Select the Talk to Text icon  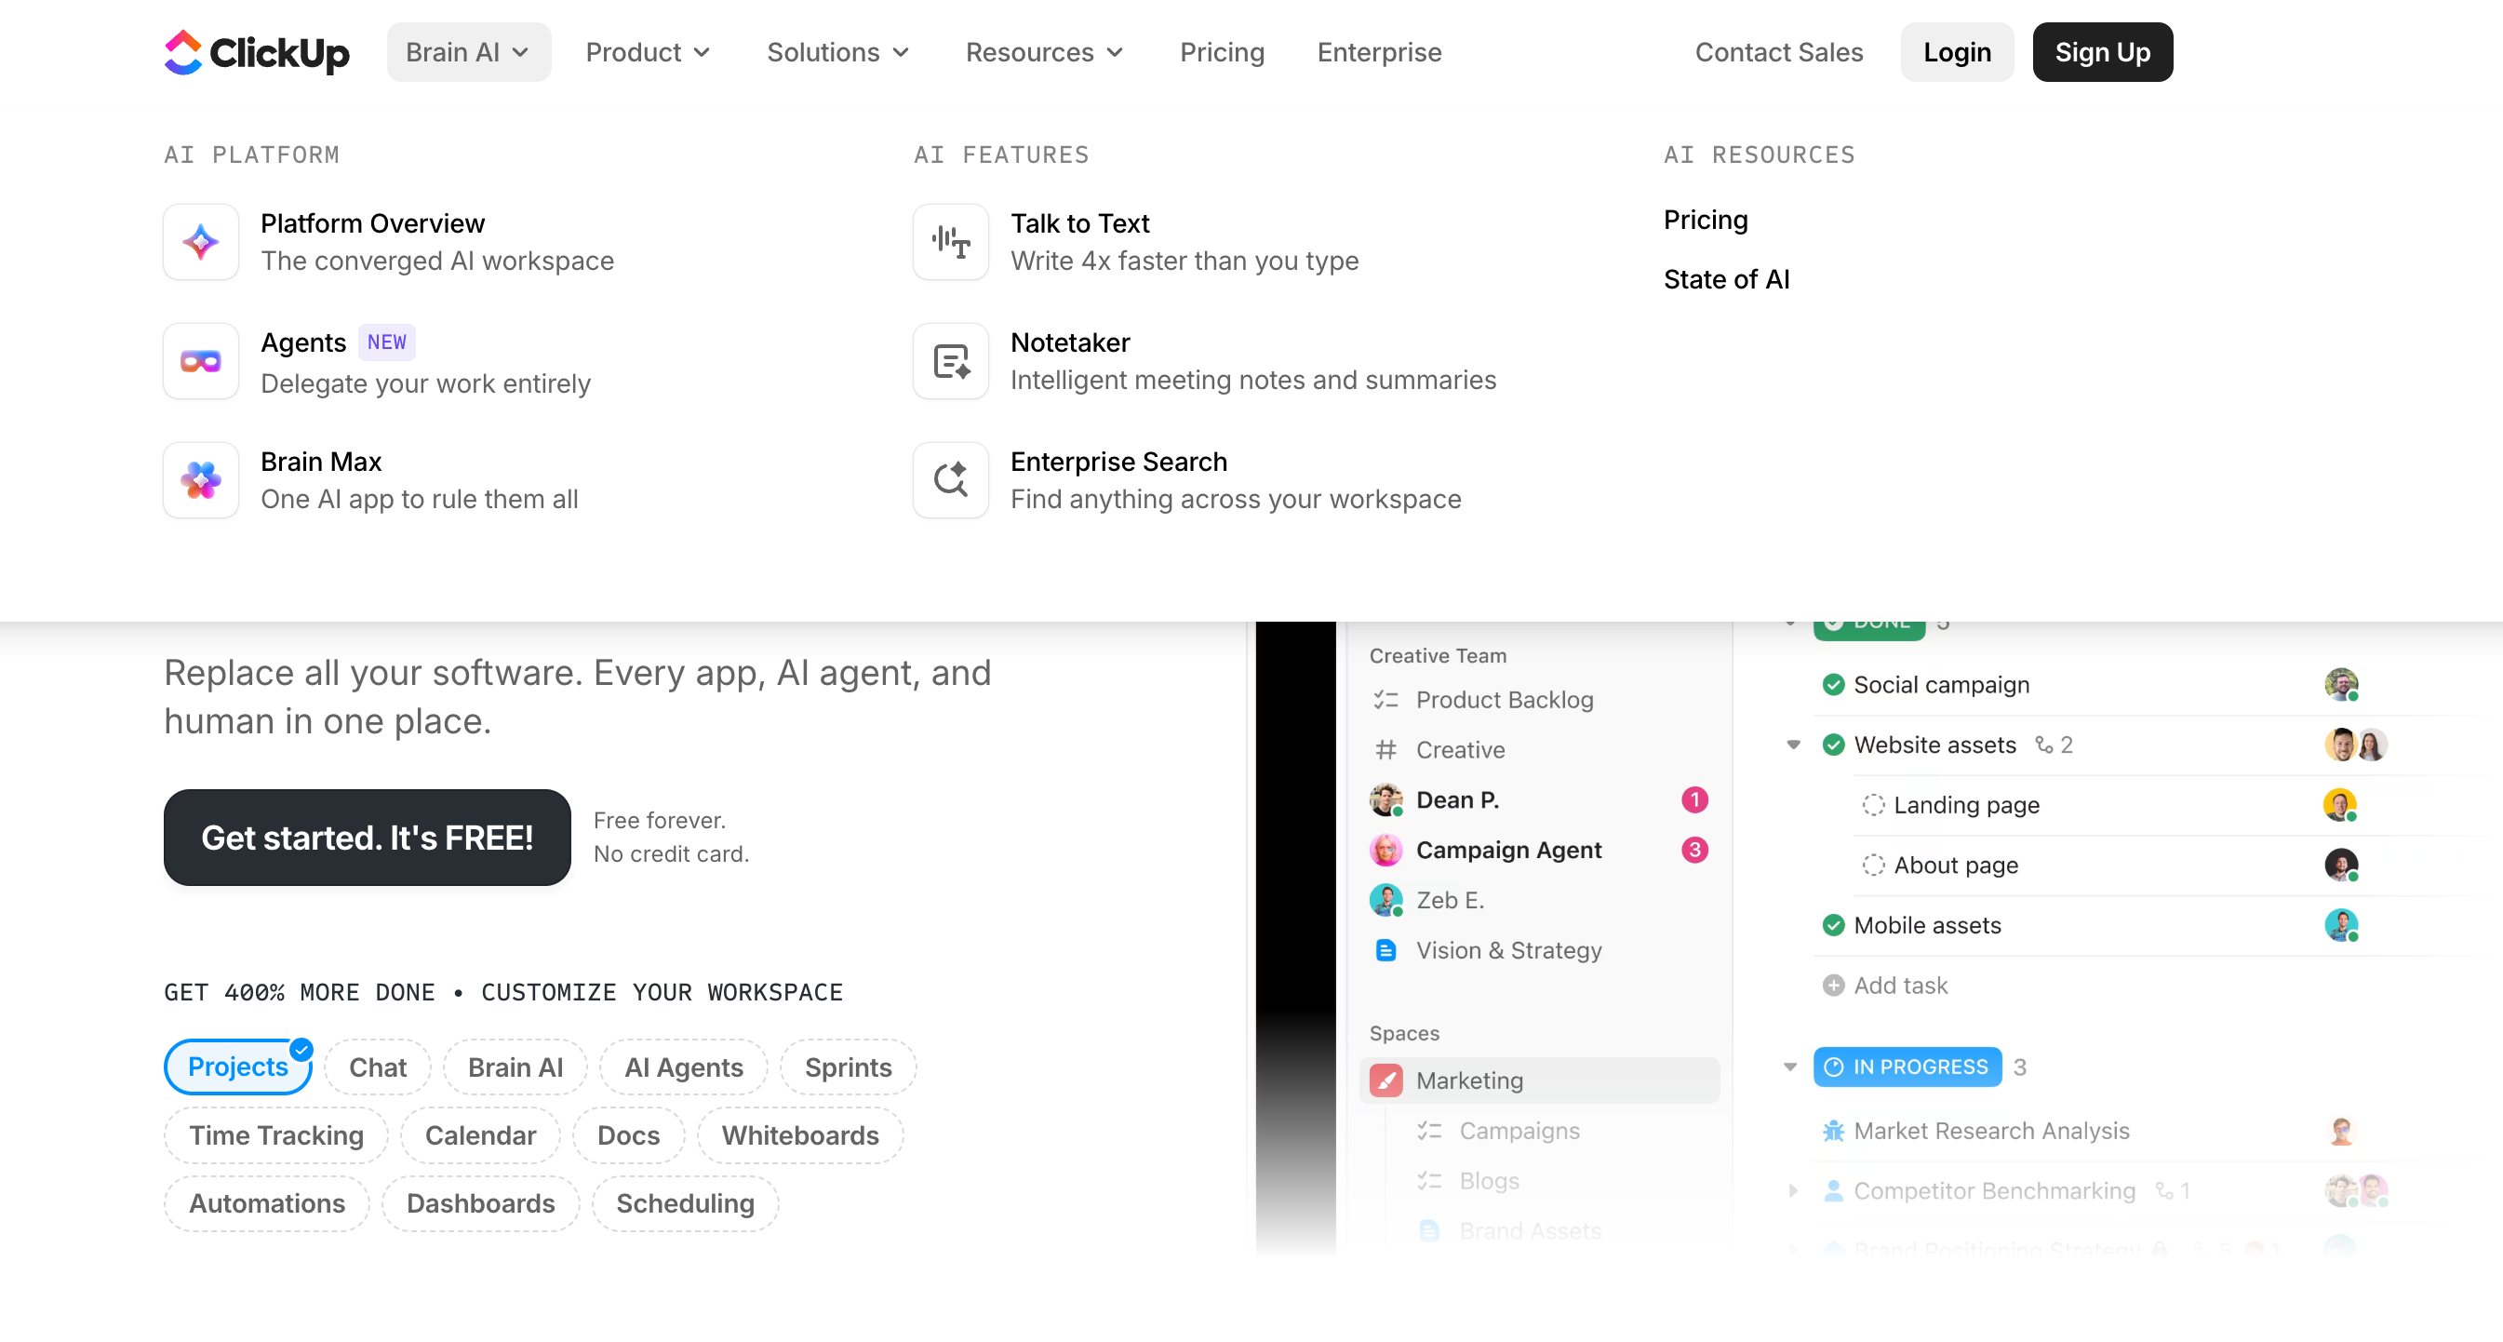[950, 242]
